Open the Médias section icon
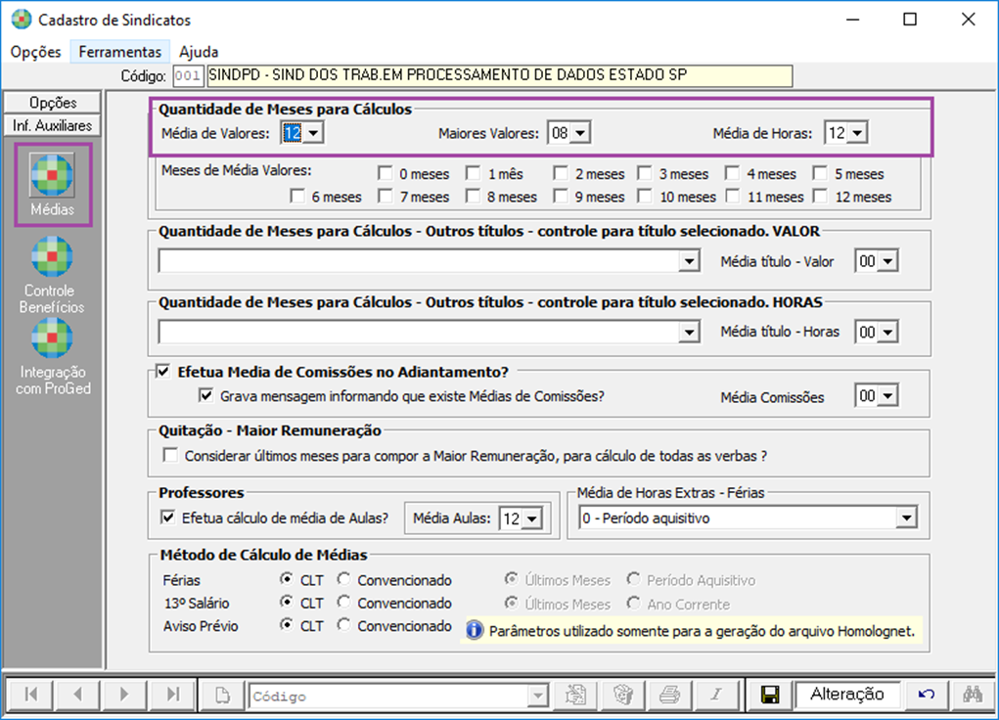 pyautogui.click(x=52, y=175)
